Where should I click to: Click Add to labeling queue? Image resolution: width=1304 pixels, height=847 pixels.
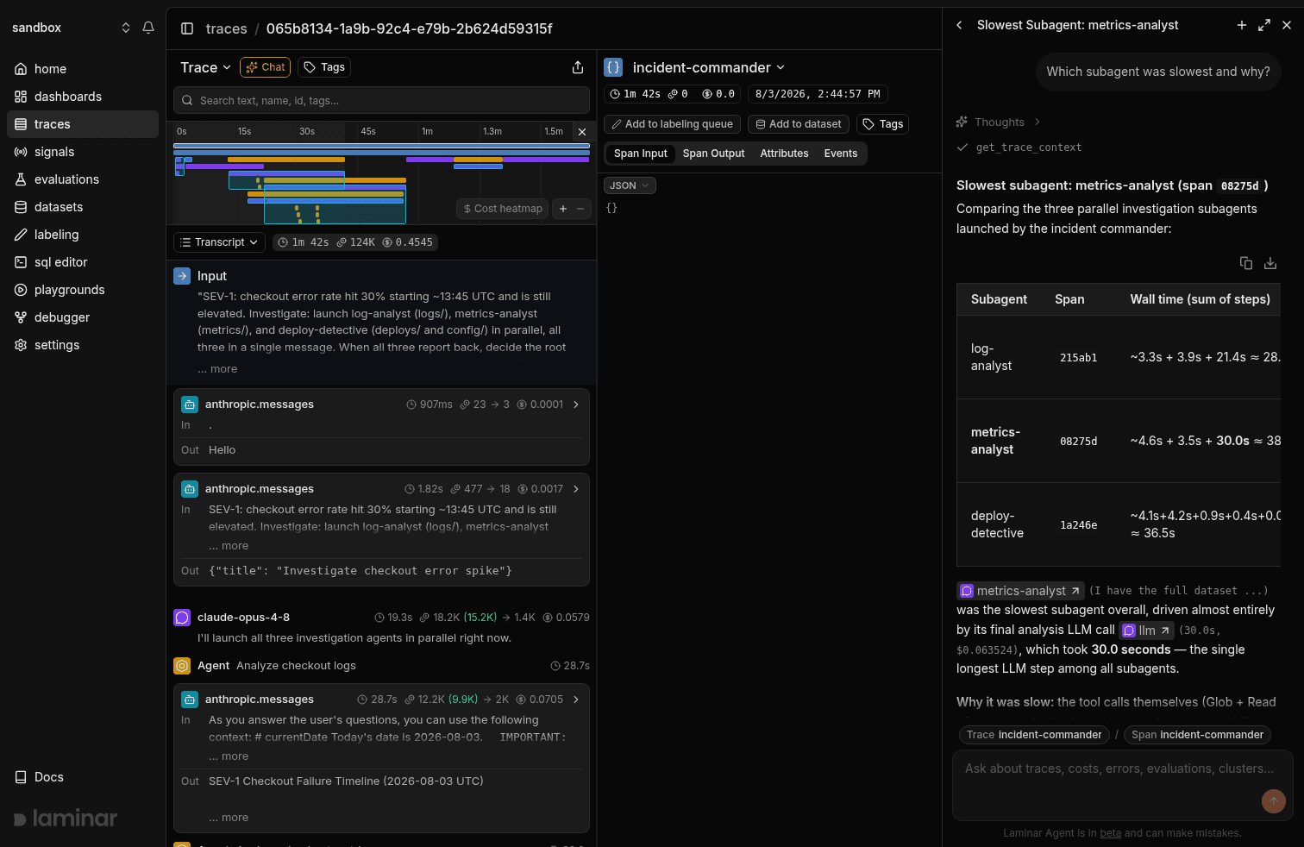click(x=672, y=124)
